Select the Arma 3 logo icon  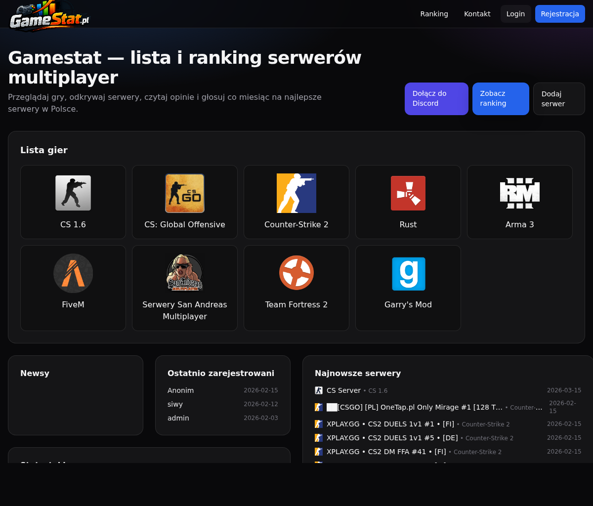point(520,193)
